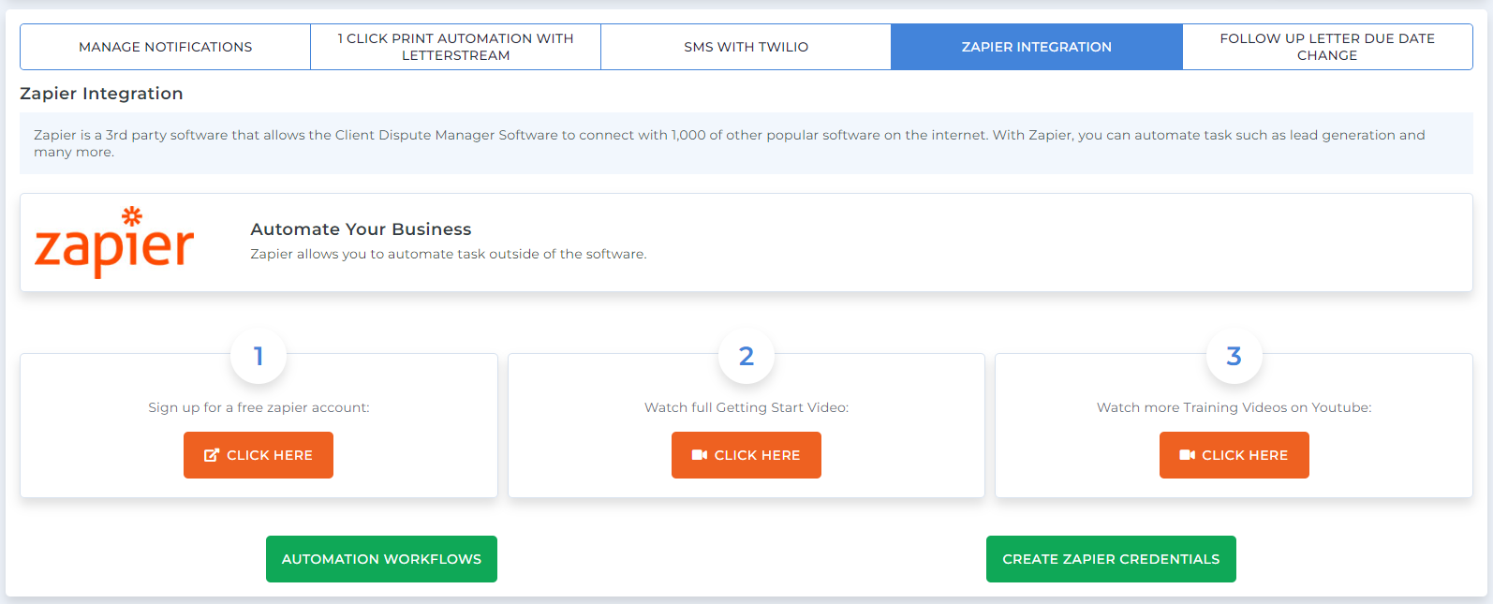Open Automation Workflows
The image size is (1493, 604).
click(381, 559)
